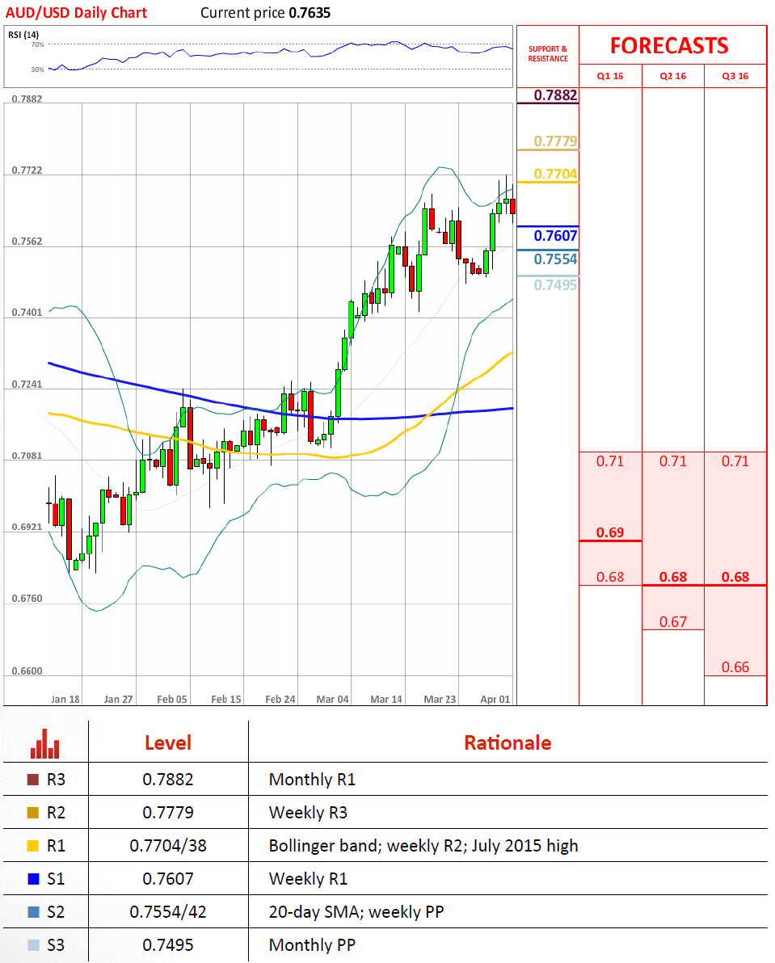Click the RSI (14) indicator label
This screenshot has height=963, width=775.
23,35
